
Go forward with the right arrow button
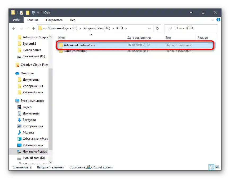[21, 28]
